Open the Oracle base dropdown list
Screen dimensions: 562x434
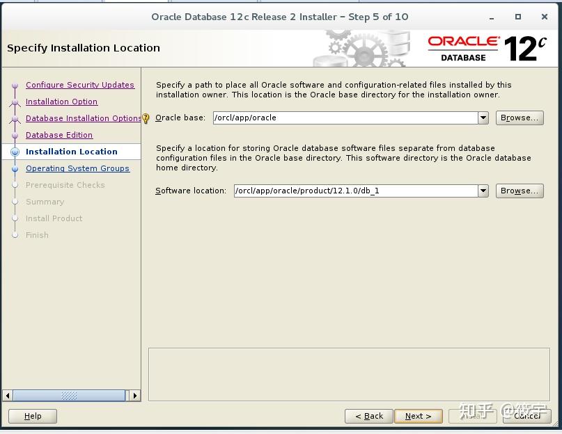coord(483,118)
